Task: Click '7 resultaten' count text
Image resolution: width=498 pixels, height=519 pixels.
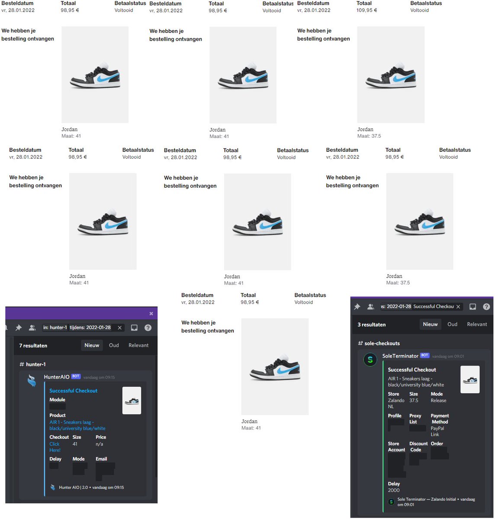Action: pos(33,346)
